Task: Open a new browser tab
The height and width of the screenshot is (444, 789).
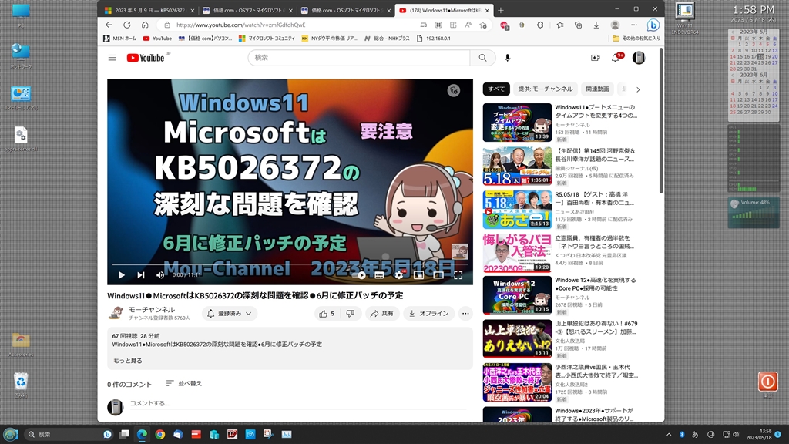Action: pyautogui.click(x=501, y=10)
